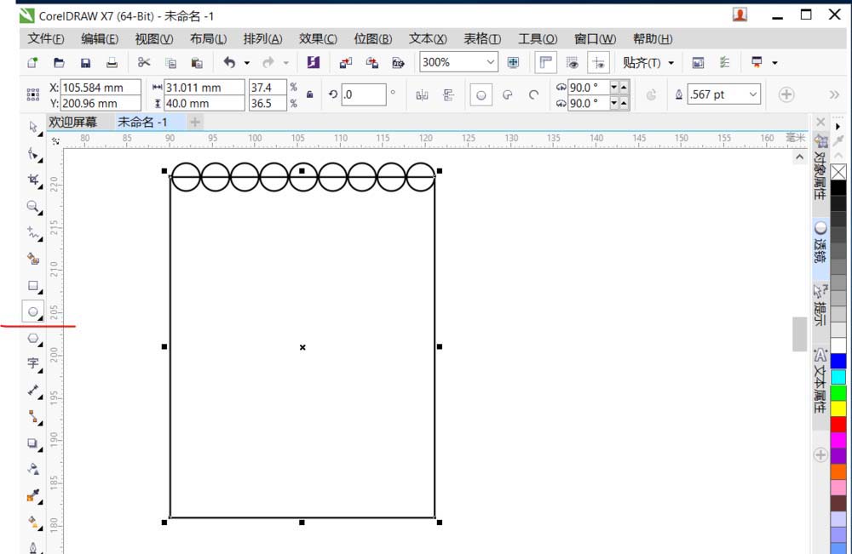Select the Shape tool
852x554 pixels.
(x=34, y=154)
